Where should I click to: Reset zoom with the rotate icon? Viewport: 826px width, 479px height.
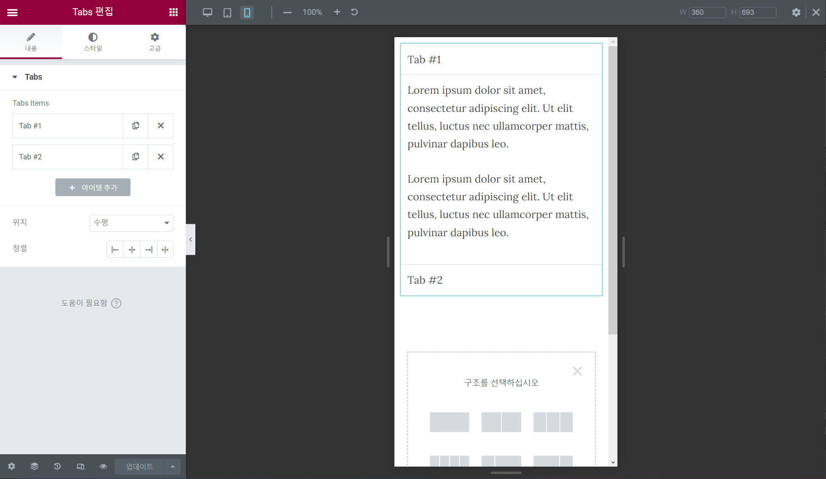(354, 12)
